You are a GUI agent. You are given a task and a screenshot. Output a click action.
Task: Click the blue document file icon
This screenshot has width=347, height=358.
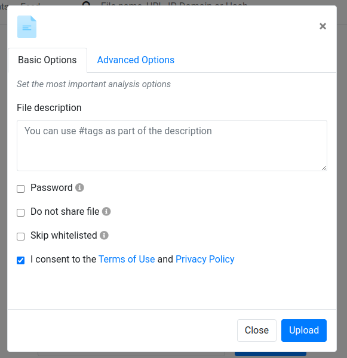click(27, 27)
